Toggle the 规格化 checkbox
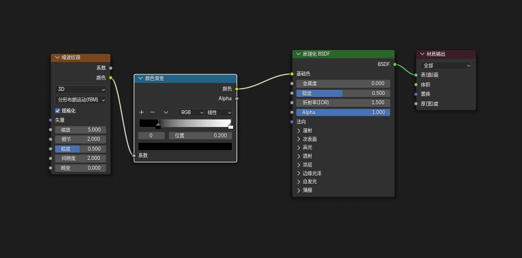The image size is (522, 258). tap(58, 111)
